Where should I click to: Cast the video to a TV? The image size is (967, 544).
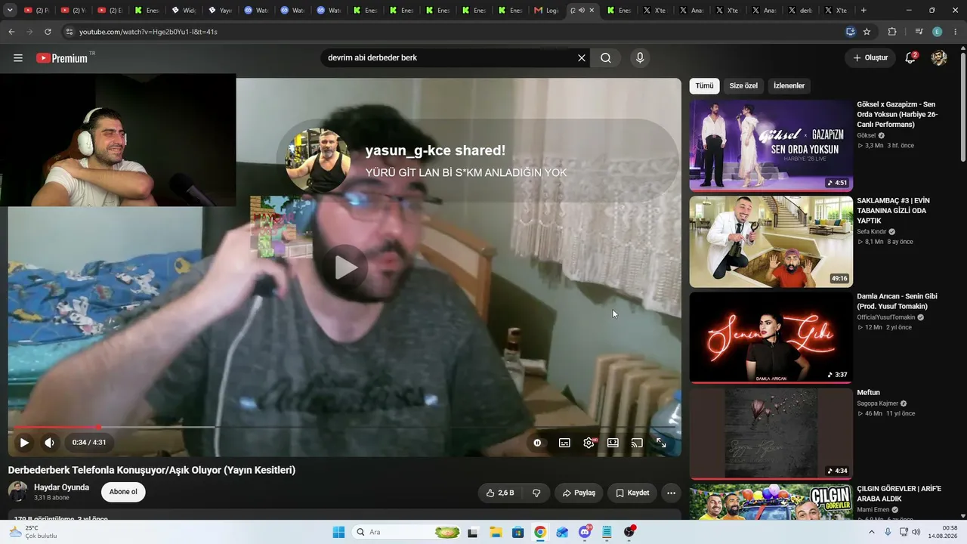637,443
